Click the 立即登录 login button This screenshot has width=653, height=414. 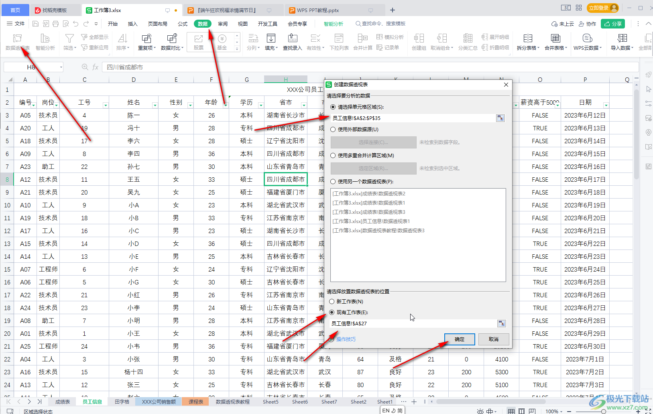coord(602,8)
